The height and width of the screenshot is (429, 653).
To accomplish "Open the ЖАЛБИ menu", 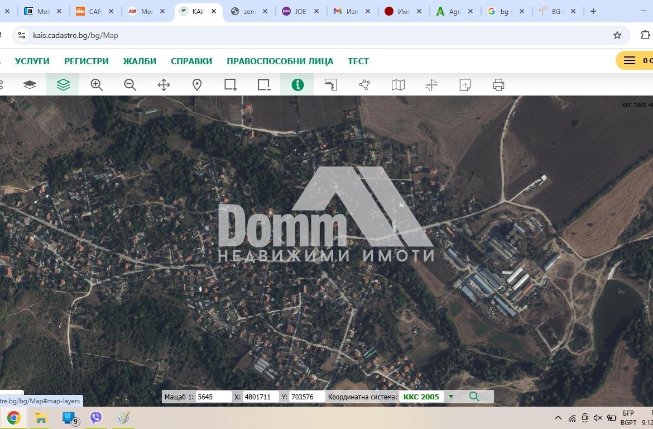I will pyautogui.click(x=140, y=61).
